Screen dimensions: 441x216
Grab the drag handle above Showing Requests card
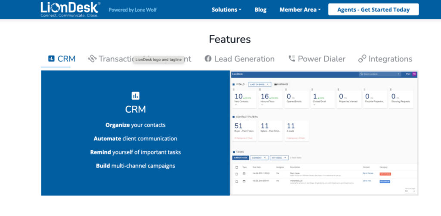coord(390,89)
